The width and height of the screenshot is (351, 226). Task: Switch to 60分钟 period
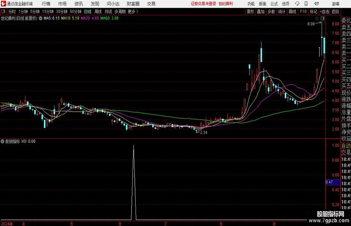[x=75, y=12]
